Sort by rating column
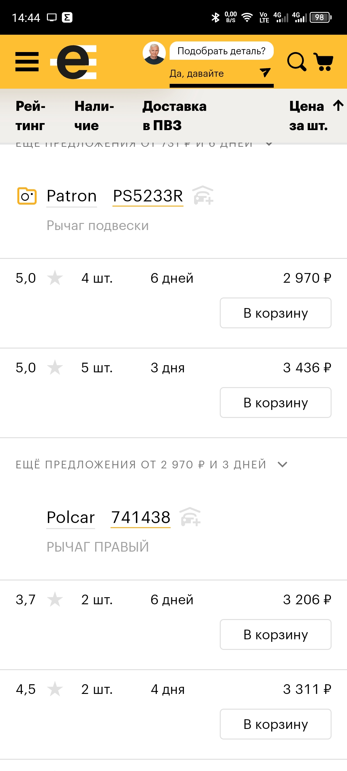The image size is (347, 771). [x=31, y=116]
